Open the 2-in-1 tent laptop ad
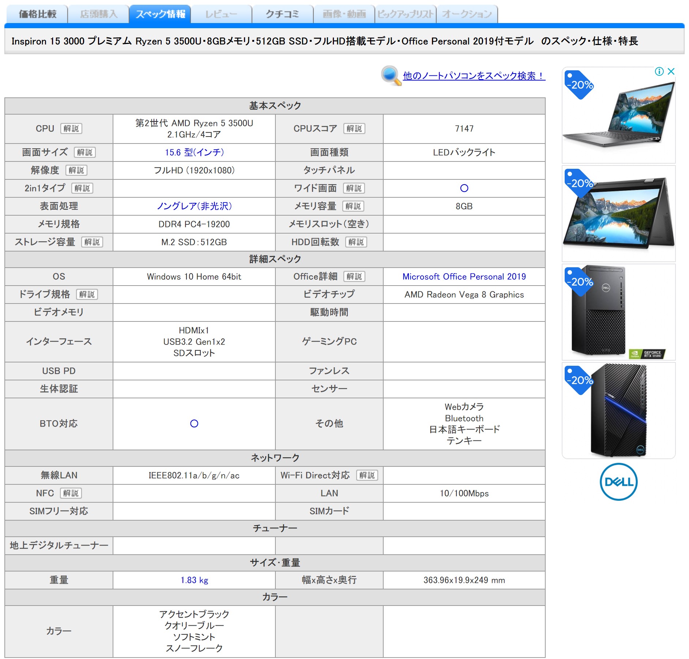 pos(619,213)
